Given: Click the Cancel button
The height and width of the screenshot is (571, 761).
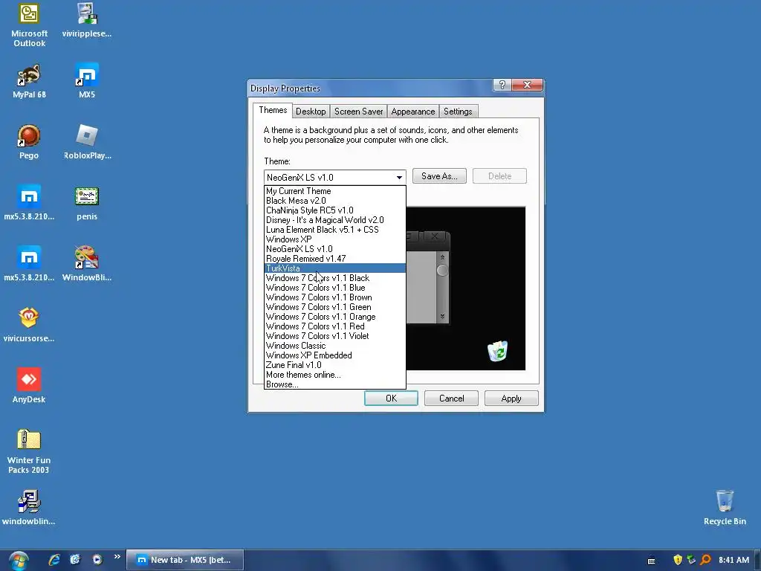Looking at the screenshot, I should [451, 399].
